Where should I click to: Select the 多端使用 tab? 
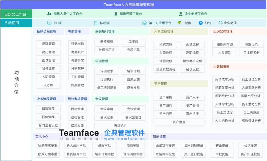click(16, 23)
